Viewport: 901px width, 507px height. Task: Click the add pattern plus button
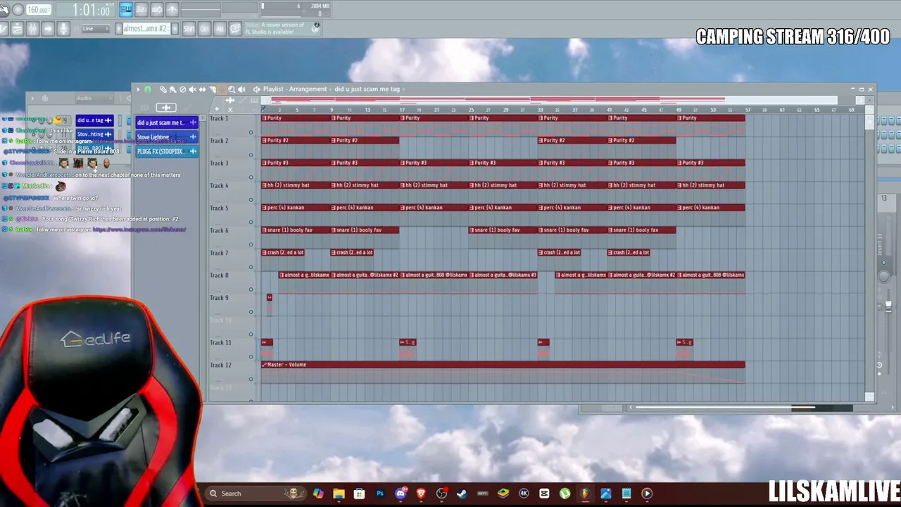click(173, 29)
